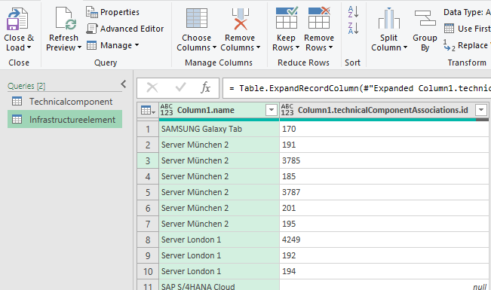Image resolution: width=491 pixels, height=290 pixels.
Task: Click the Remove Columns icon
Action: point(240,19)
